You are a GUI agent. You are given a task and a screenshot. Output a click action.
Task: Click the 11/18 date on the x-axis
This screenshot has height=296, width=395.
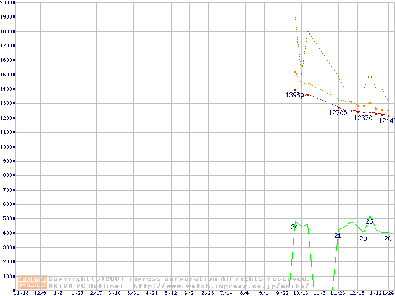(20, 293)
